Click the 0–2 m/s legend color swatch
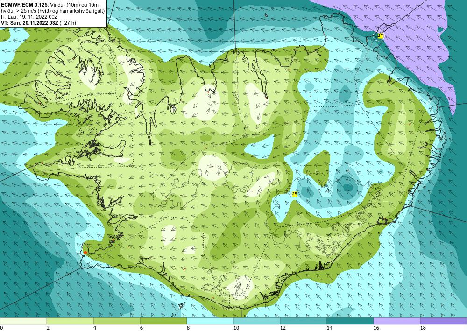 23,321
